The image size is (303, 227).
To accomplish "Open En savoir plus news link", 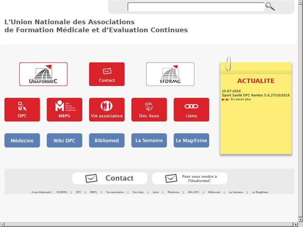I will coord(241,99).
